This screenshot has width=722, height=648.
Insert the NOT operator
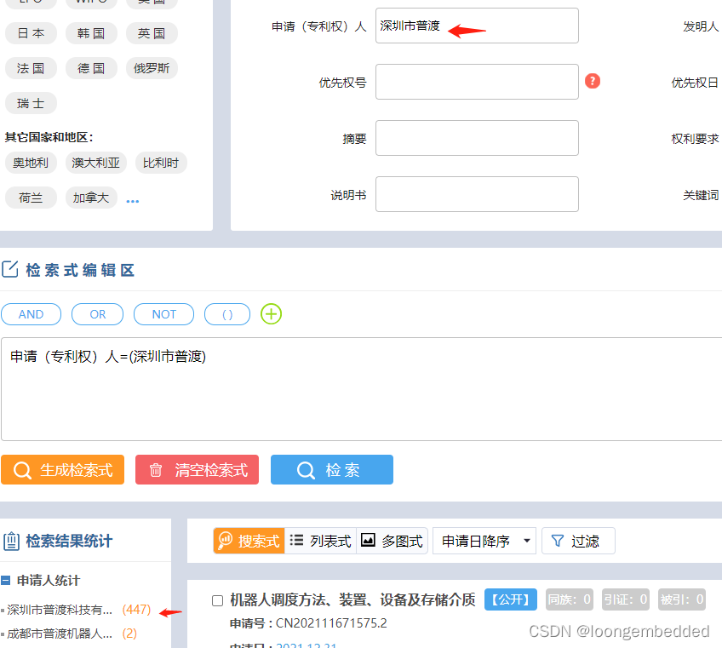point(164,314)
